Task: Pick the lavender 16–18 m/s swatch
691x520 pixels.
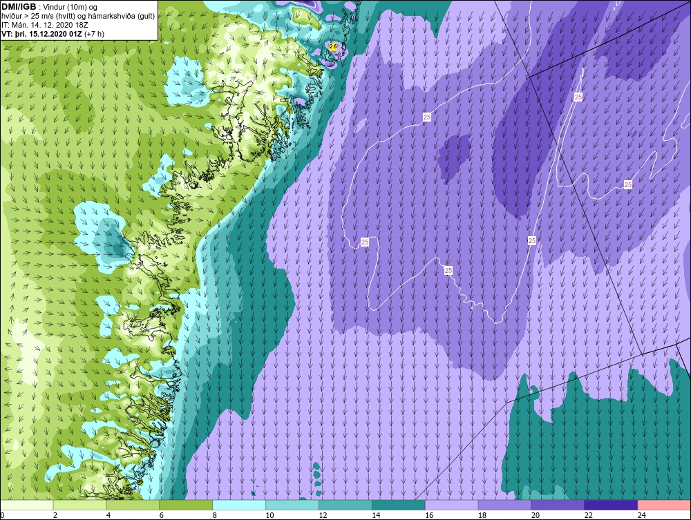Action: 452,505
